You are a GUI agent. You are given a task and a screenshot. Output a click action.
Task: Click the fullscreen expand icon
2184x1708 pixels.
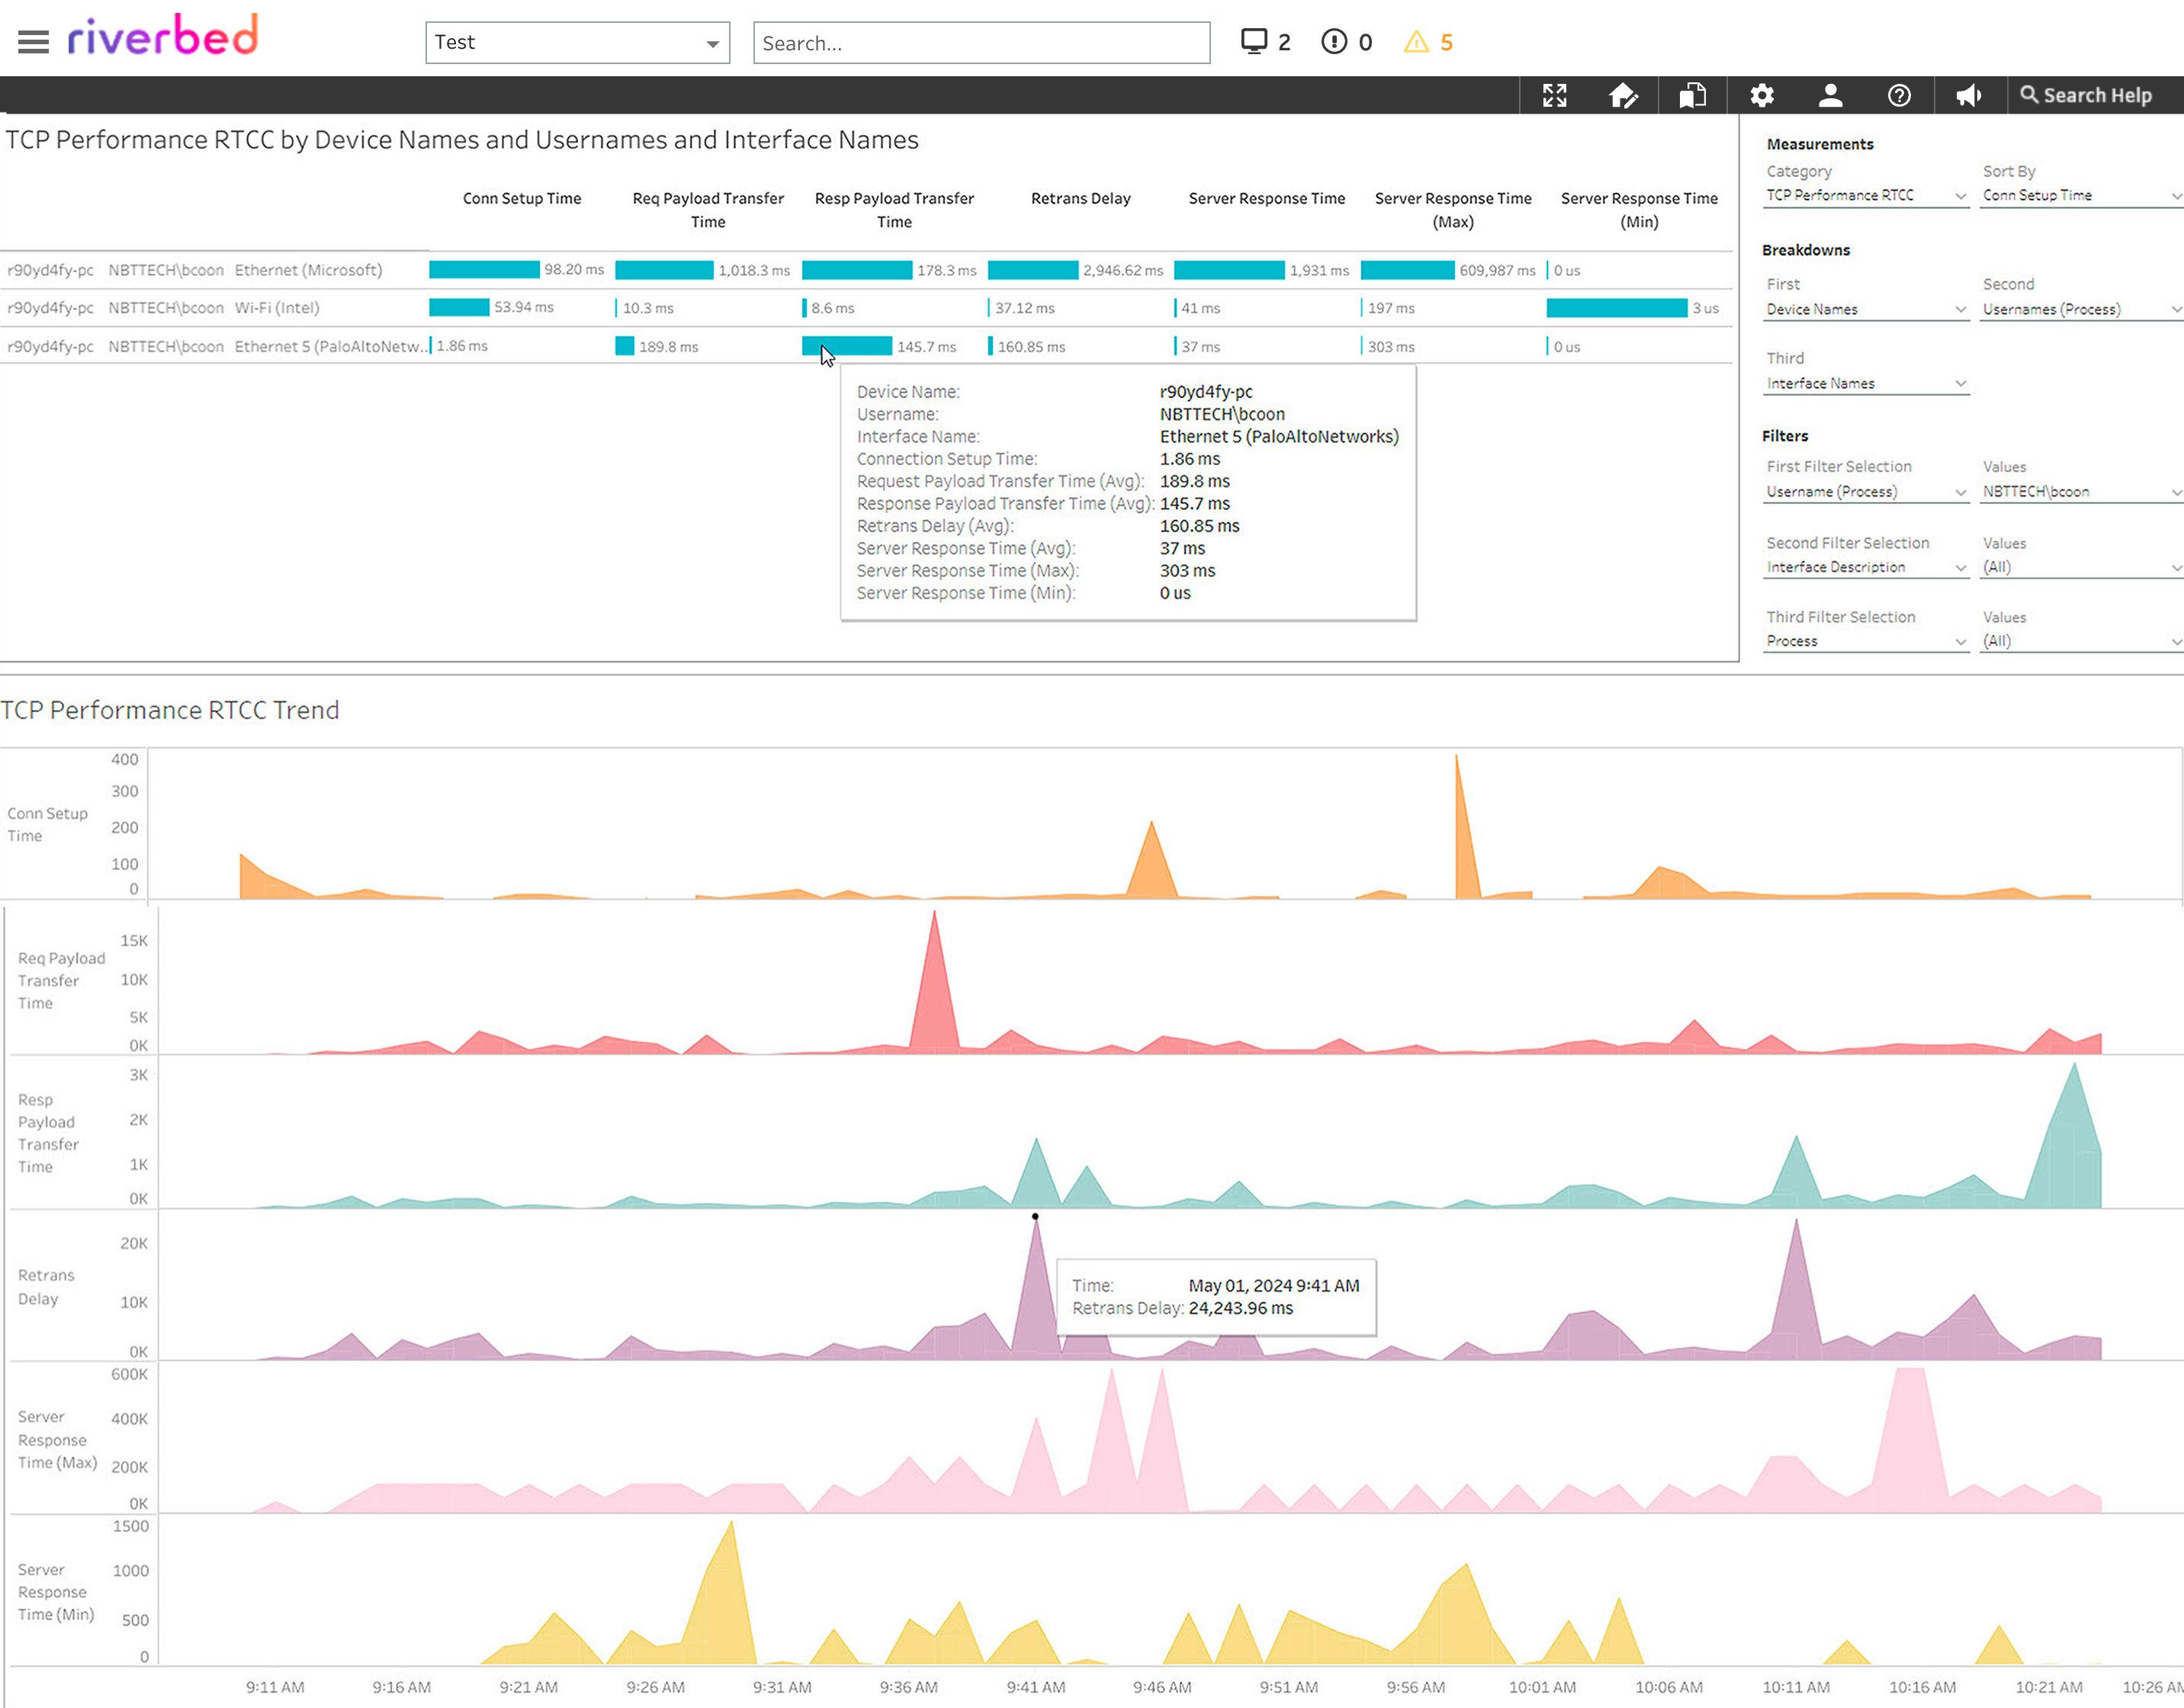click(x=1554, y=95)
